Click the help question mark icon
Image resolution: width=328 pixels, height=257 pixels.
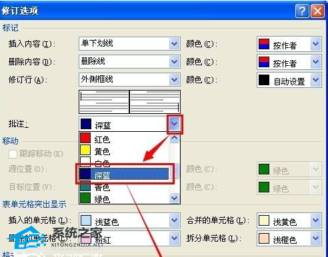pyautogui.click(x=302, y=11)
